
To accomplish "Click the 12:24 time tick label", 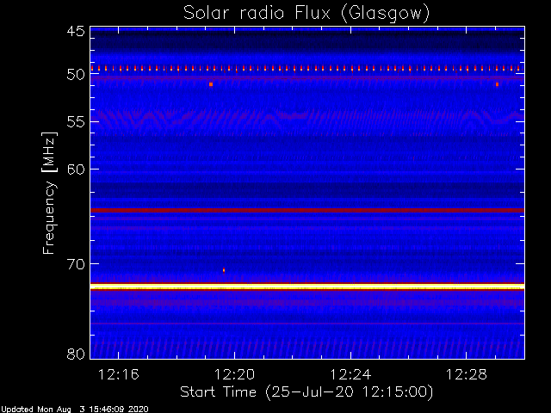I will [350, 375].
